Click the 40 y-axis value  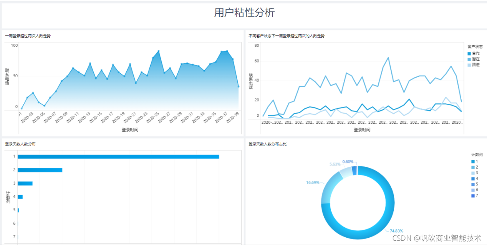click(257, 80)
